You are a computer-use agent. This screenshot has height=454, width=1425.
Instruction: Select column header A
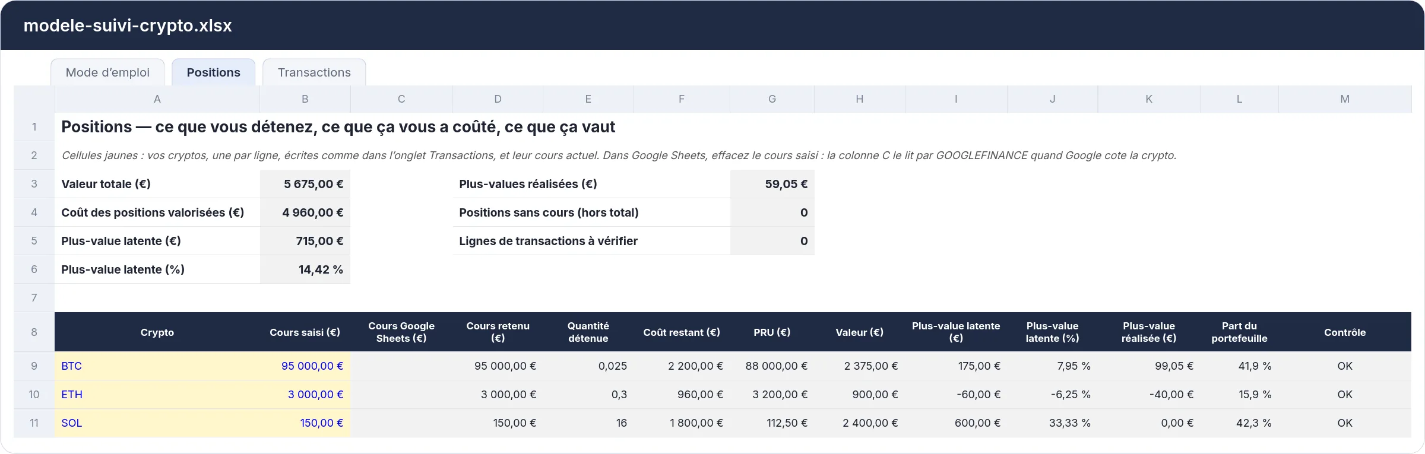157,99
